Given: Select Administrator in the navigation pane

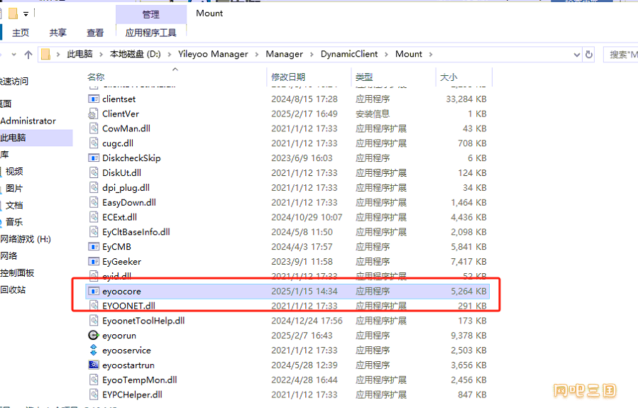Looking at the screenshot, I should (28, 121).
